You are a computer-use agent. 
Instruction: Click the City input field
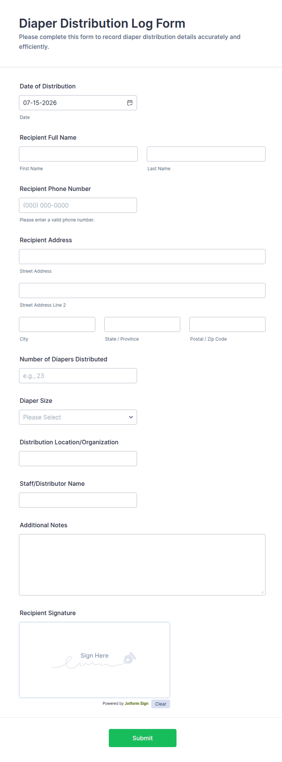(57, 324)
